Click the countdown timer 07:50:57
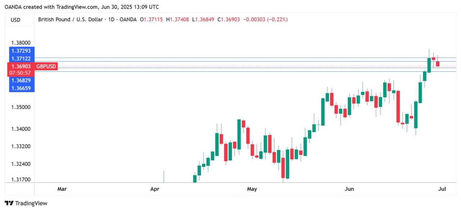This screenshot has height=211, width=461. click(x=21, y=73)
